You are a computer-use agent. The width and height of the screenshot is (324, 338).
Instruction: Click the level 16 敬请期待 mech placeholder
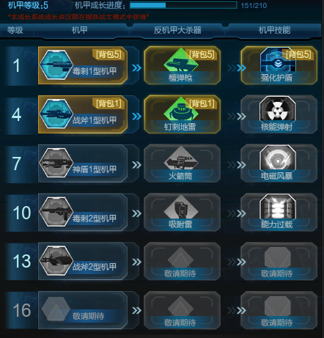tap(83, 310)
